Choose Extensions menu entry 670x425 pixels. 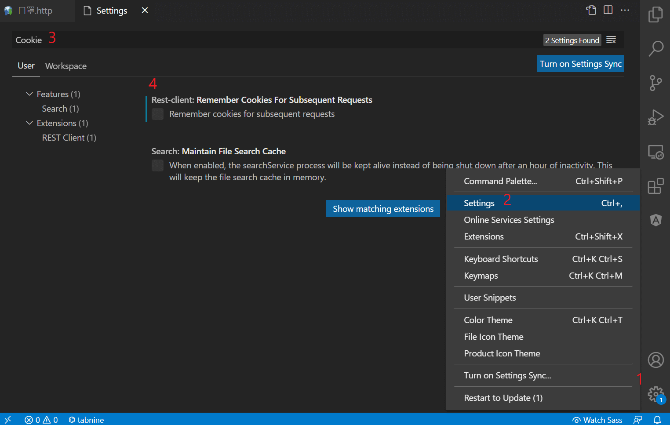543,236
